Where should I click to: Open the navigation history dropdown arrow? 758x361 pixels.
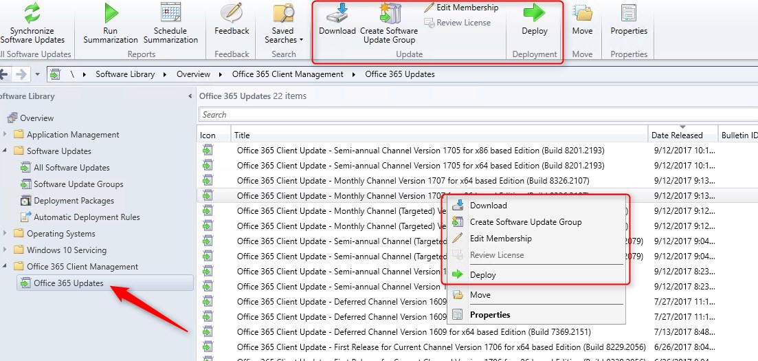click(x=38, y=74)
